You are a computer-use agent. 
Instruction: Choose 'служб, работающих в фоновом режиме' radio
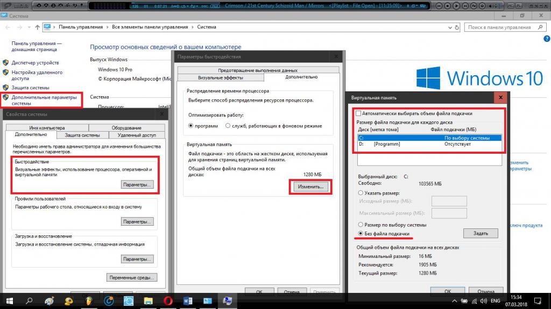click(228, 126)
